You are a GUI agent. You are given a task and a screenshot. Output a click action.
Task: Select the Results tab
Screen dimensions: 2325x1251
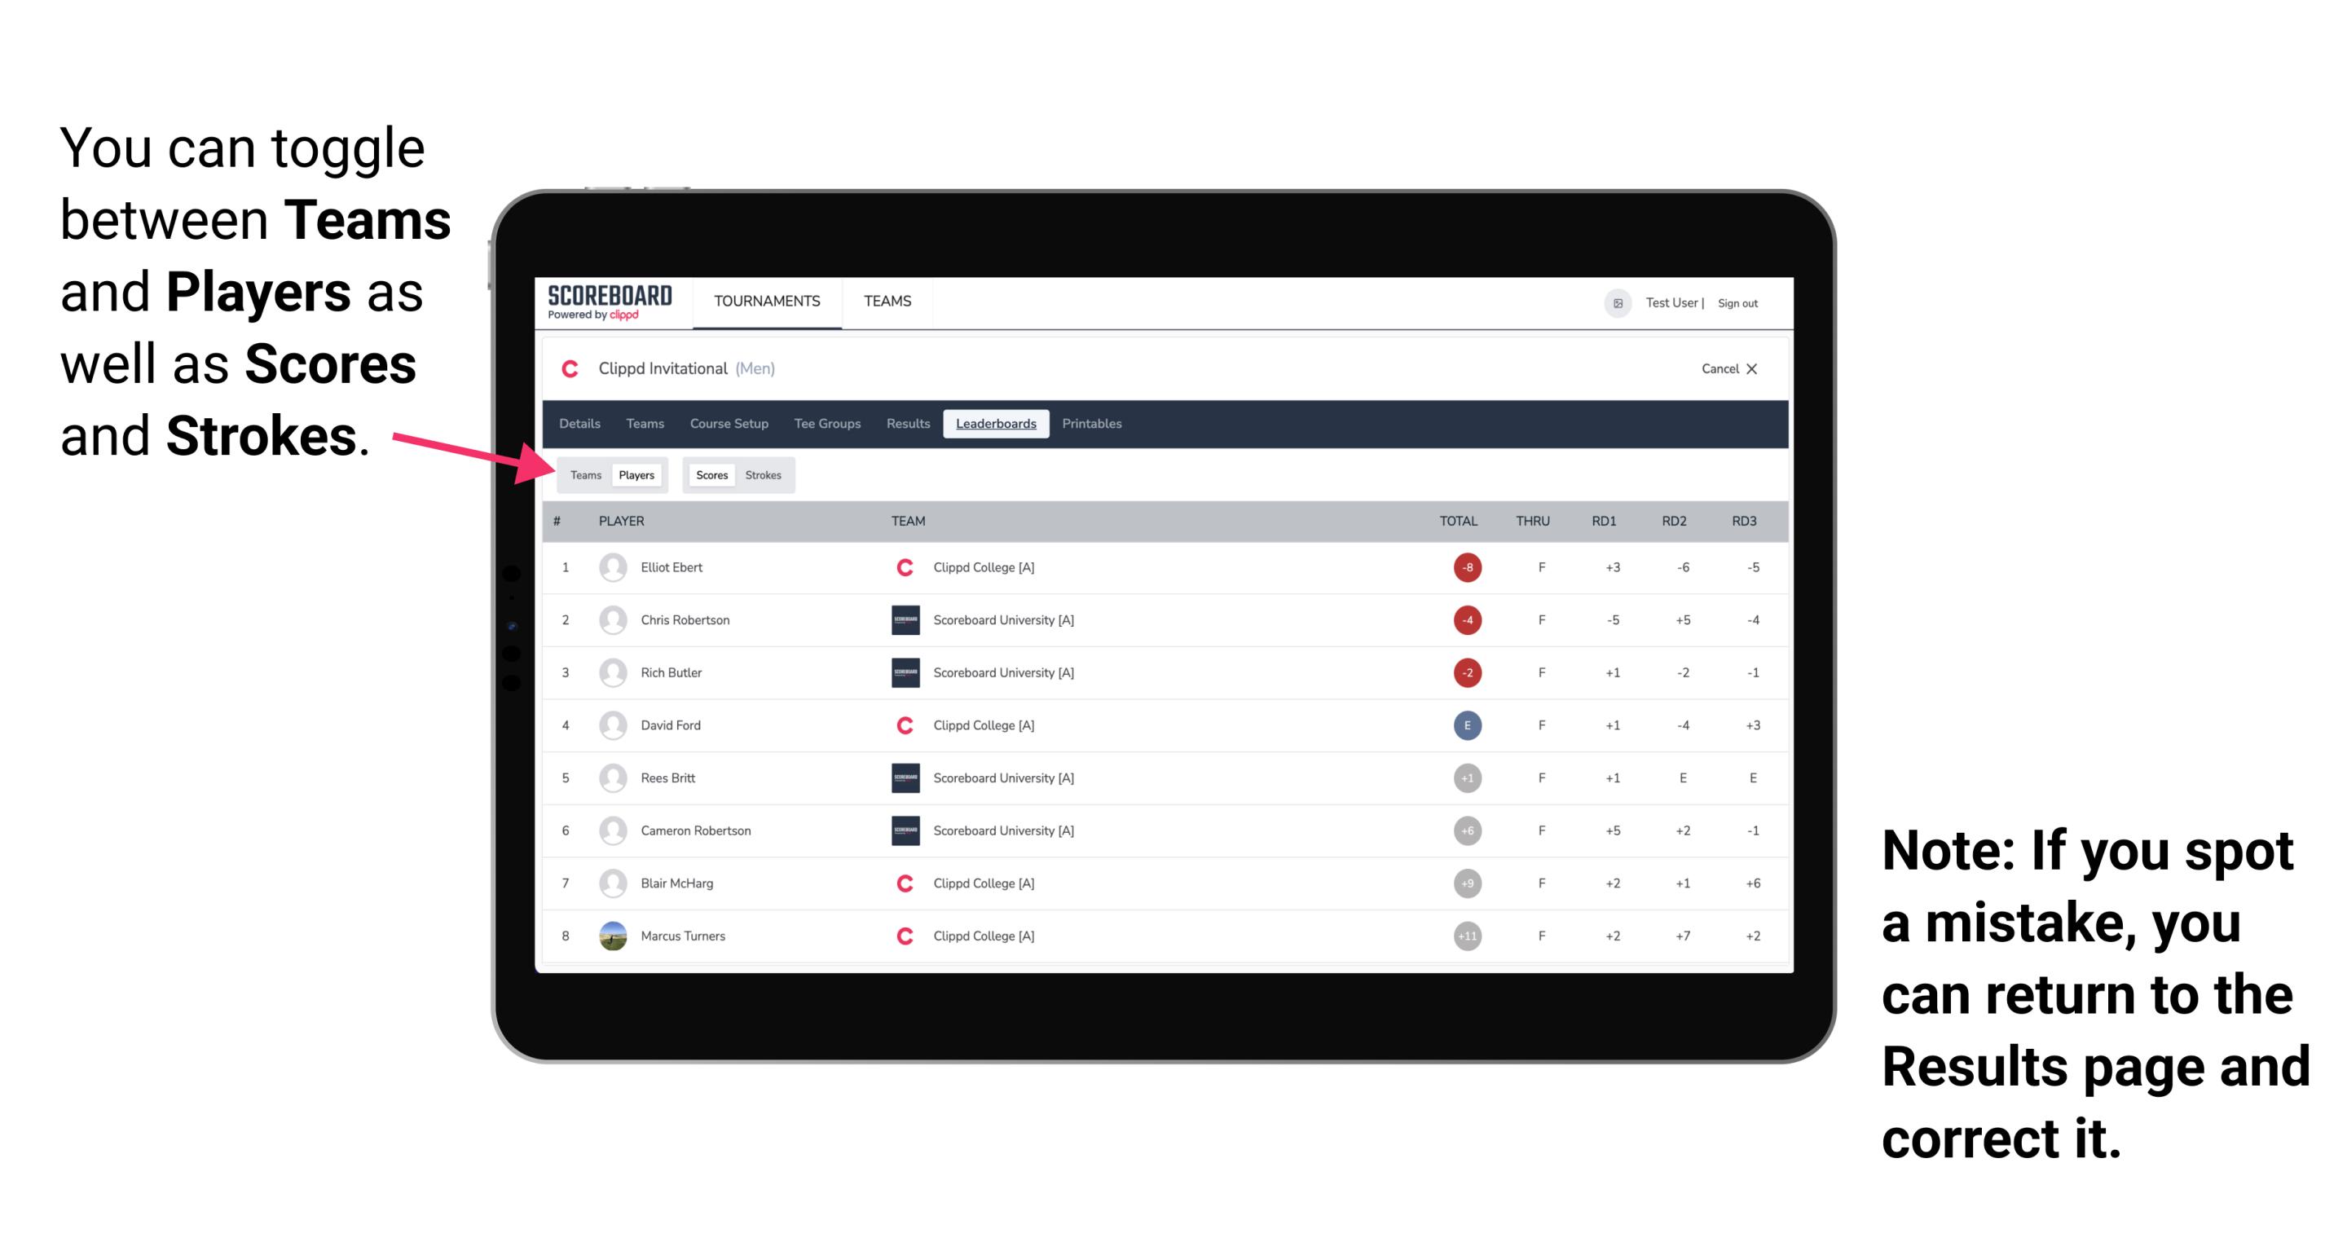[909, 424]
